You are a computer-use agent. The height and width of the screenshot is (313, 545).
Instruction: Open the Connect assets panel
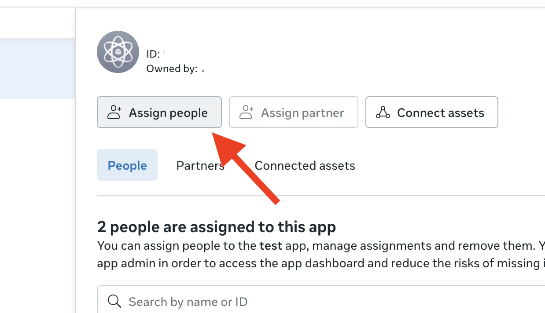pos(431,112)
